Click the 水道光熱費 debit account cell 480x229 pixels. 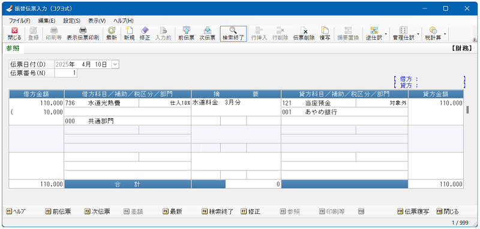(x=101, y=103)
